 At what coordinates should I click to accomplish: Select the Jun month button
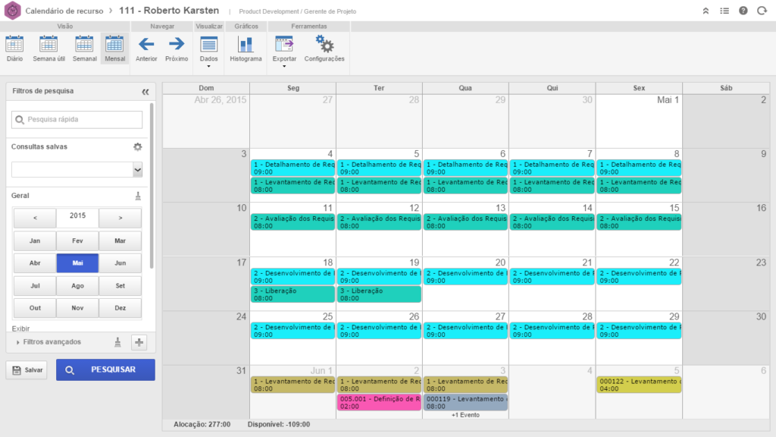click(120, 263)
